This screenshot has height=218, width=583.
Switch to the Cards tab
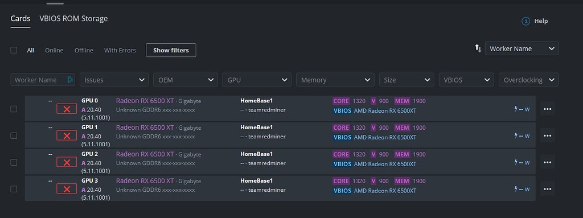click(x=20, y=19)
